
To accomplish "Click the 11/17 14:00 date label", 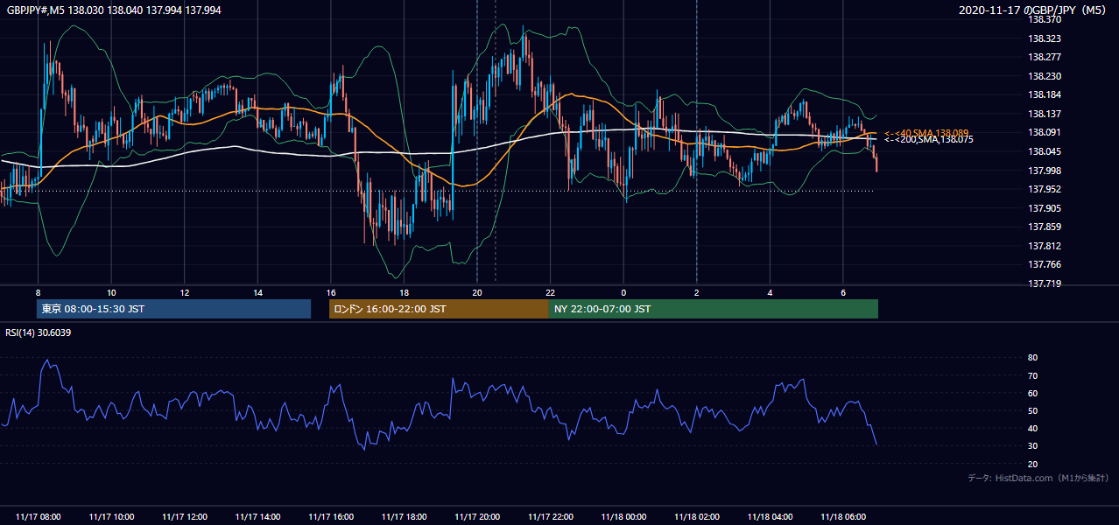I will pos(257,516).
